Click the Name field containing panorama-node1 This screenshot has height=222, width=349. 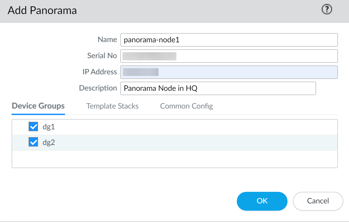[229, 40]
